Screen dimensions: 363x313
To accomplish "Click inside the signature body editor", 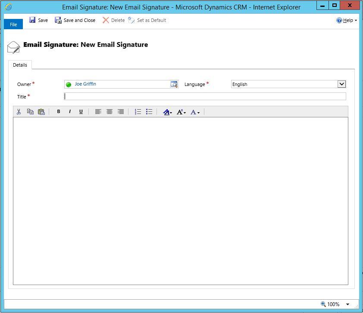I will (181, 201).
